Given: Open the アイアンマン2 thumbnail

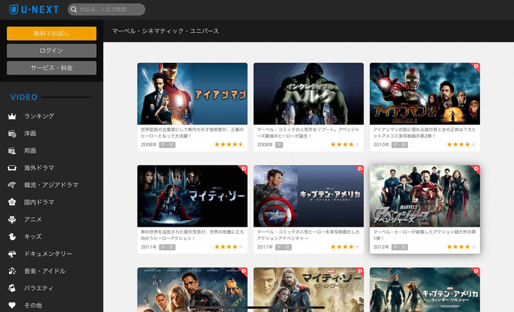Looking at the screenshot, I should pyautogui.click(x=425, y=94).
